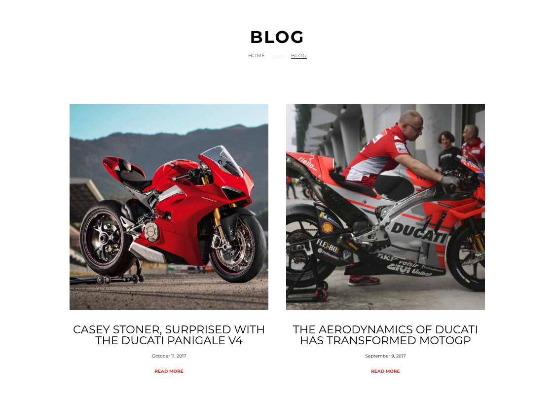This screenshot has width=555, height=393.
Task: Click the October 11, 2017 post date
Action: (x=169, y=356)
